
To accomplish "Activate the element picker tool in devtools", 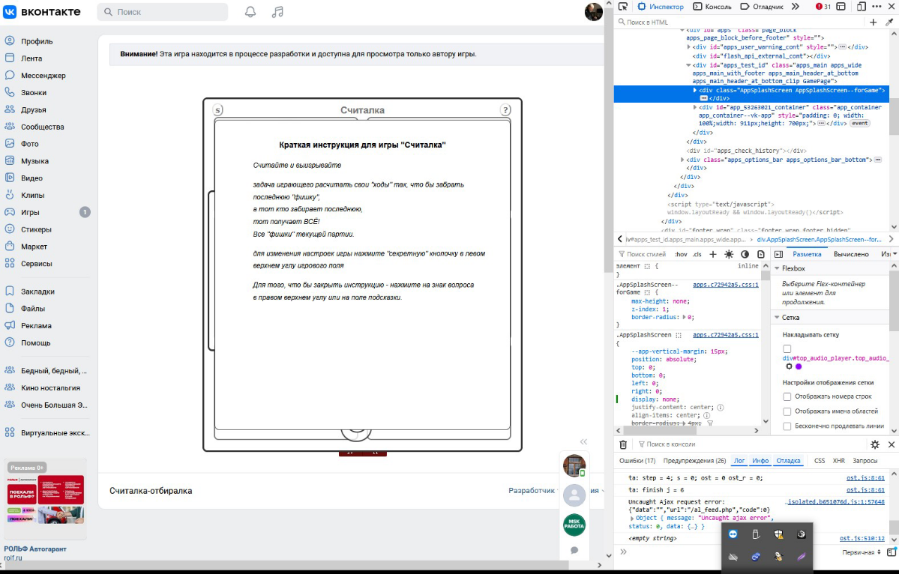I will [x=623, y=6].
